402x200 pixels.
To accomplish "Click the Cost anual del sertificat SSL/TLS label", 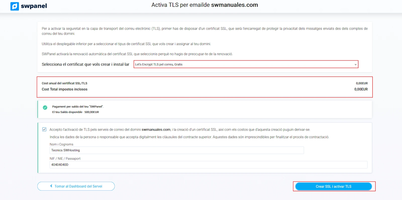I will pos(65,83).
